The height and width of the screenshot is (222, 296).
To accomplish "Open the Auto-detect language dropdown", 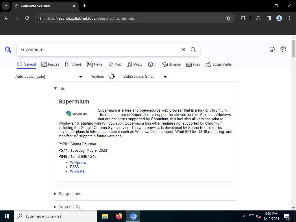I will pos(49,76).
